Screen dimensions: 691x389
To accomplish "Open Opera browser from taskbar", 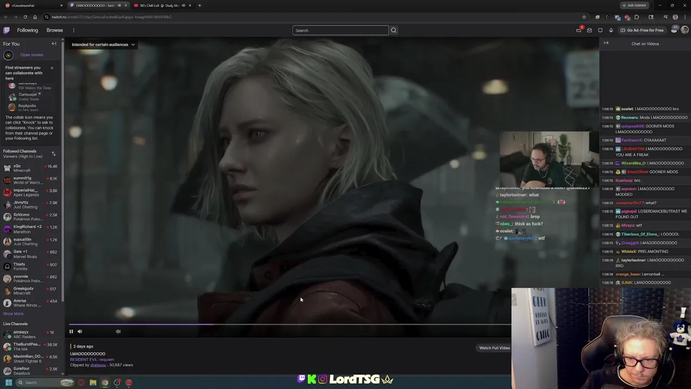I will (x=81, y=383).
